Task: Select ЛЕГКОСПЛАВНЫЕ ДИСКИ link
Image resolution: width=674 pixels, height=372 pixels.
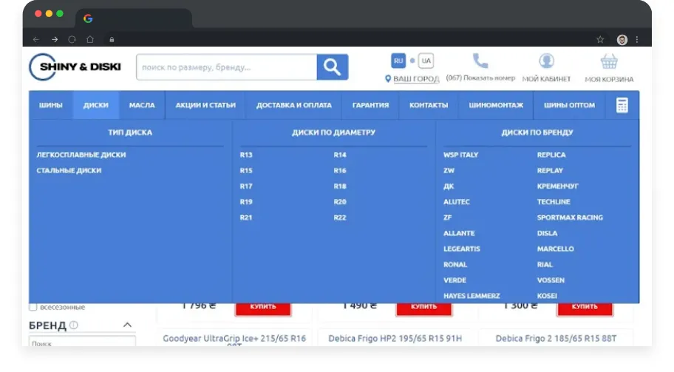Action: click(x=81, y=155)
